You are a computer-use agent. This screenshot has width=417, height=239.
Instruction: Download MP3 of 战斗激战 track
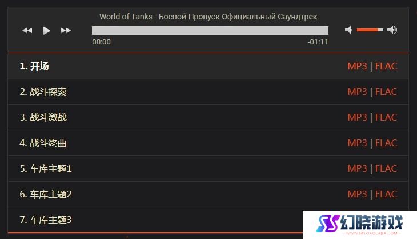pyautogui.click(x=357, y=117)
